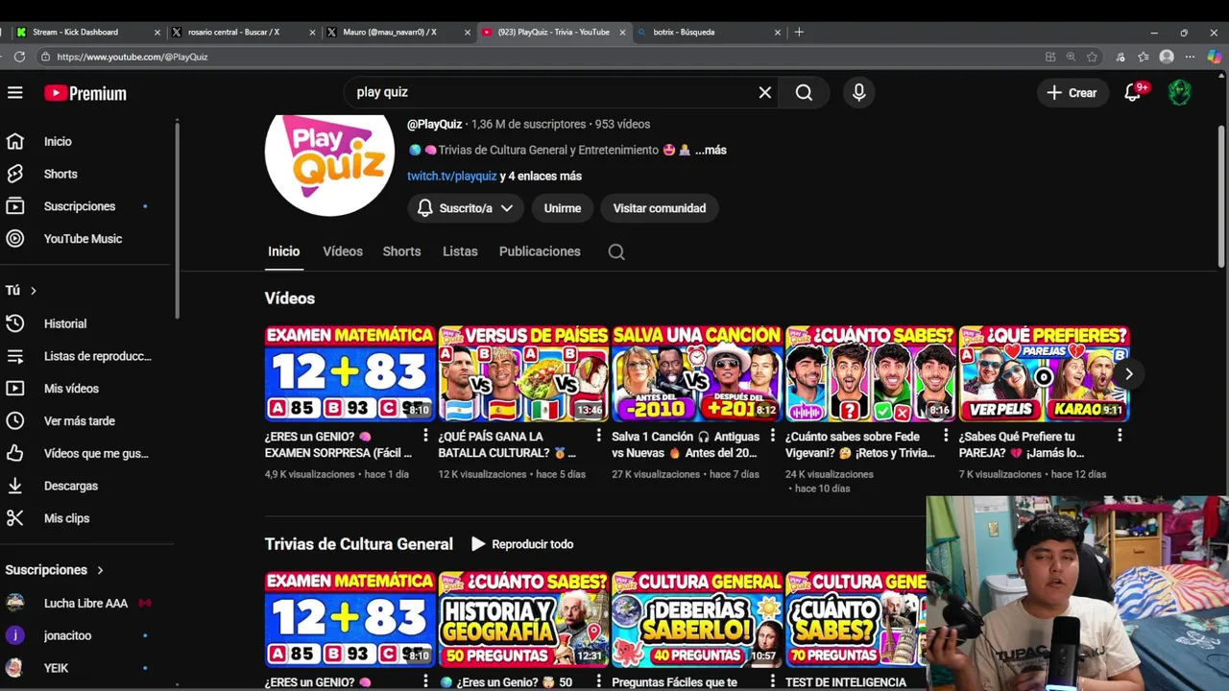Switch to the Shorts channel tab
Image resolution: width=1229 pixels, height=691 pixels.
point(401,251)
